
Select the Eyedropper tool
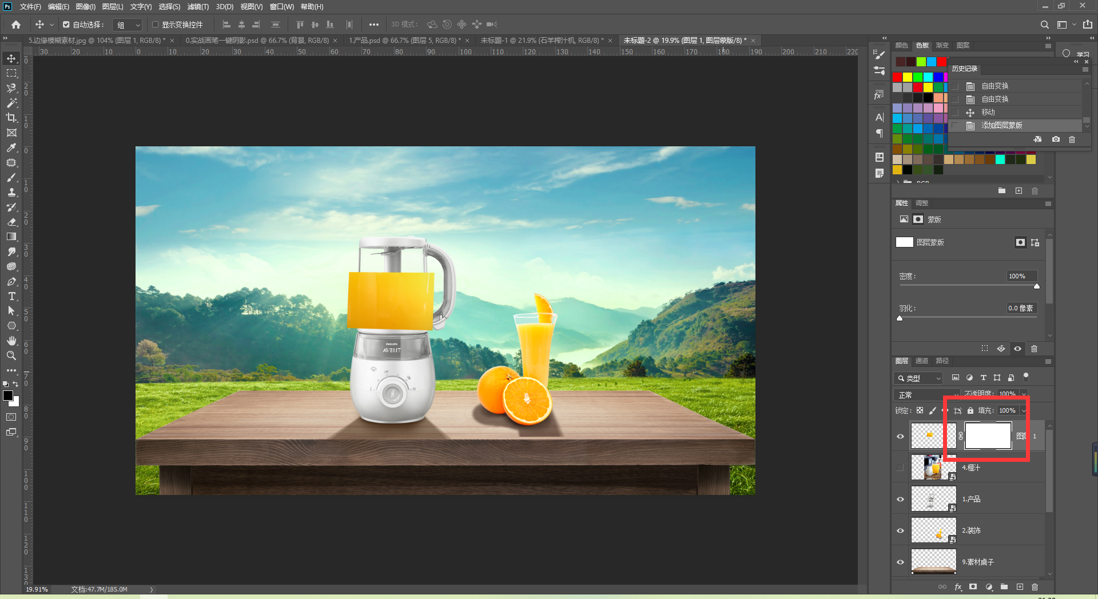coord(11,147)
